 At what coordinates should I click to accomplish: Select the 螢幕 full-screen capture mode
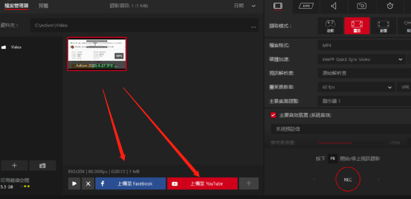tap(357, 26)
